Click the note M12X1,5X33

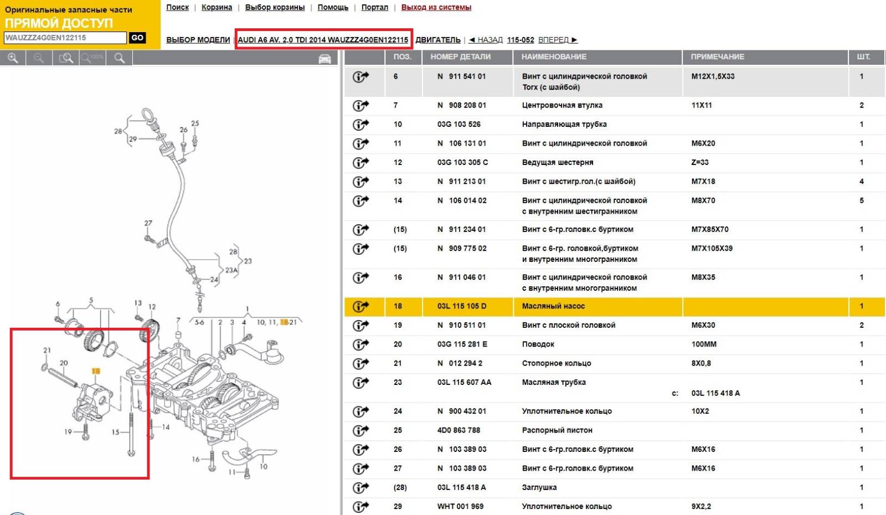pyautogui.click(x=713, y=76)
